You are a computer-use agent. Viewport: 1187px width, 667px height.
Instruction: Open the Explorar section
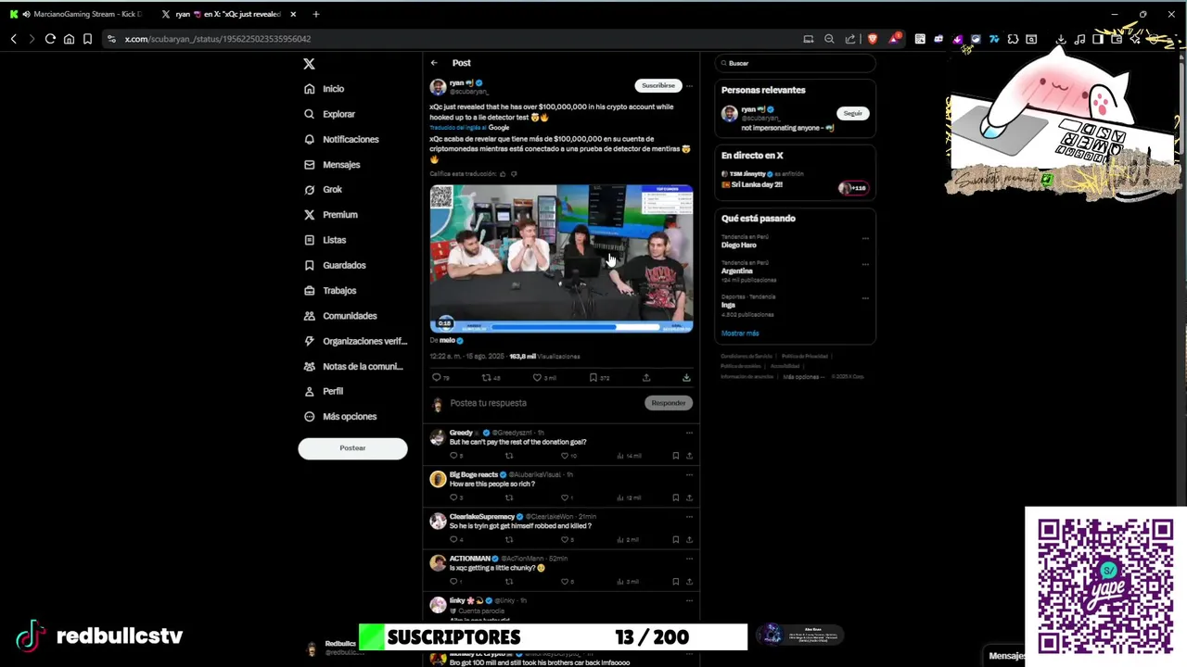click(x=330, y=114)
